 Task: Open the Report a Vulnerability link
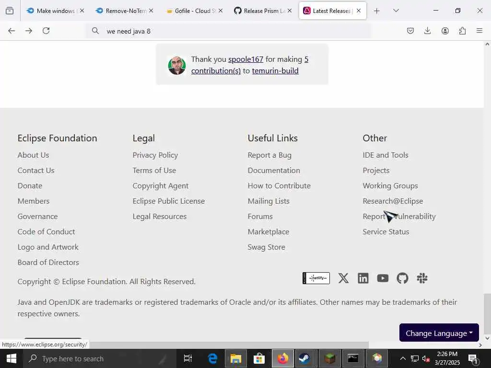tap(399, 216)
